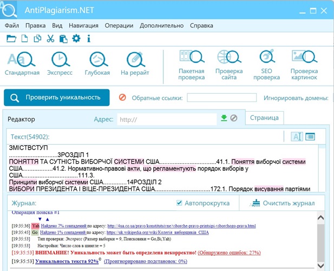Click "Игнорировать домены:" label
Viewport: 334px width, 271px height.
pyautogui.click(x=296, y=98)
